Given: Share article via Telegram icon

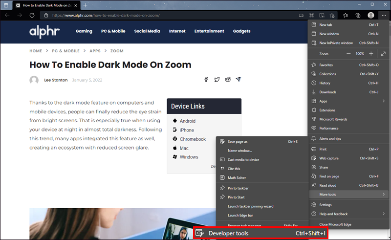Looking at the screenshot, I should [239, 79].
